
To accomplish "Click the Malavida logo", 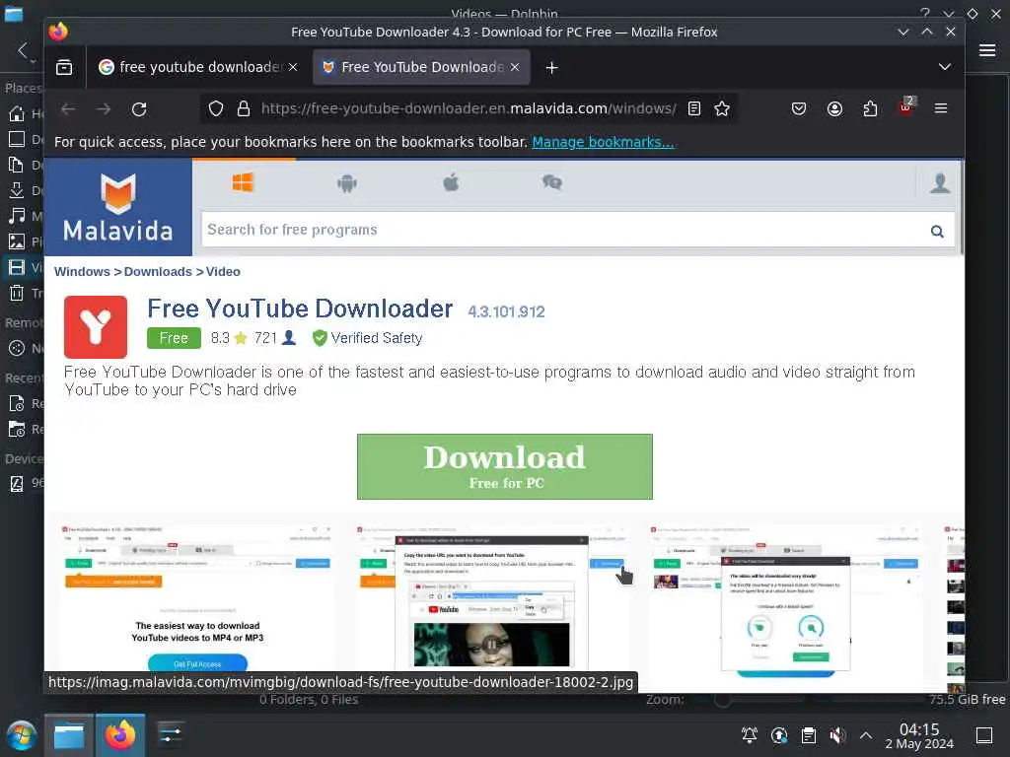I will tap(118, 207).
